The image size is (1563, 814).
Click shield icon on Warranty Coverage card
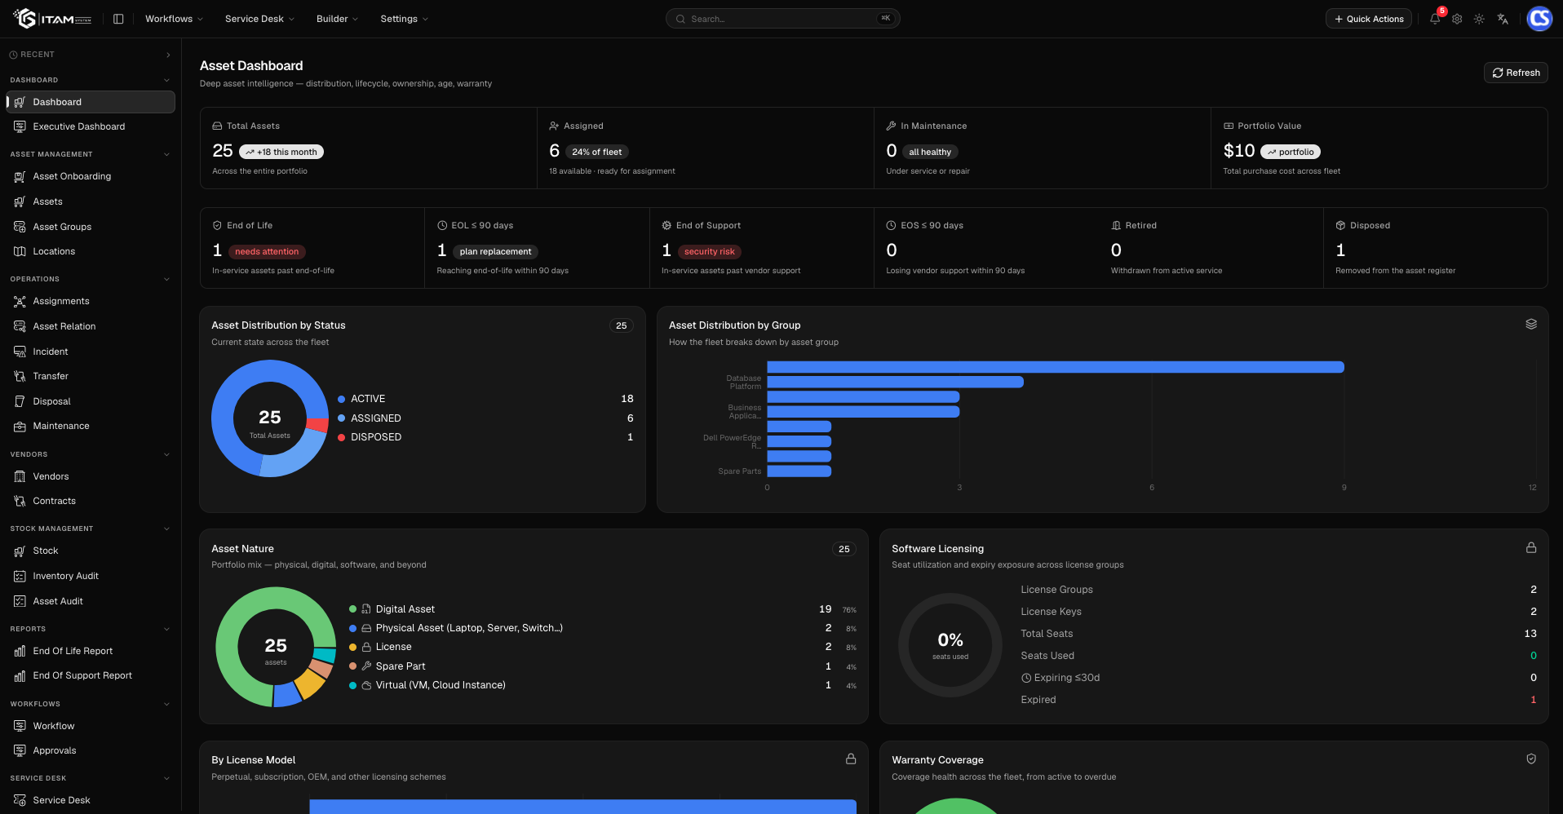[x=1531, y=759]
